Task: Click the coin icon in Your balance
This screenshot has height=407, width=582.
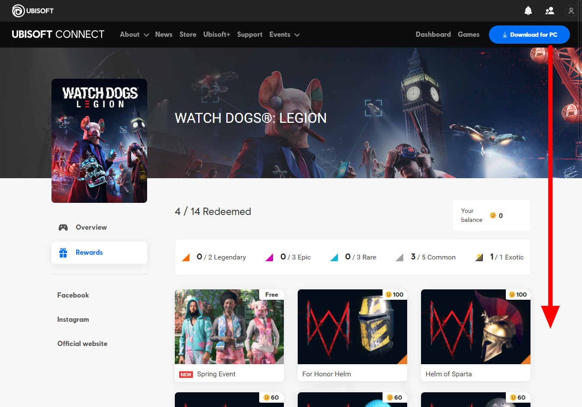Action: click(492, 215)
